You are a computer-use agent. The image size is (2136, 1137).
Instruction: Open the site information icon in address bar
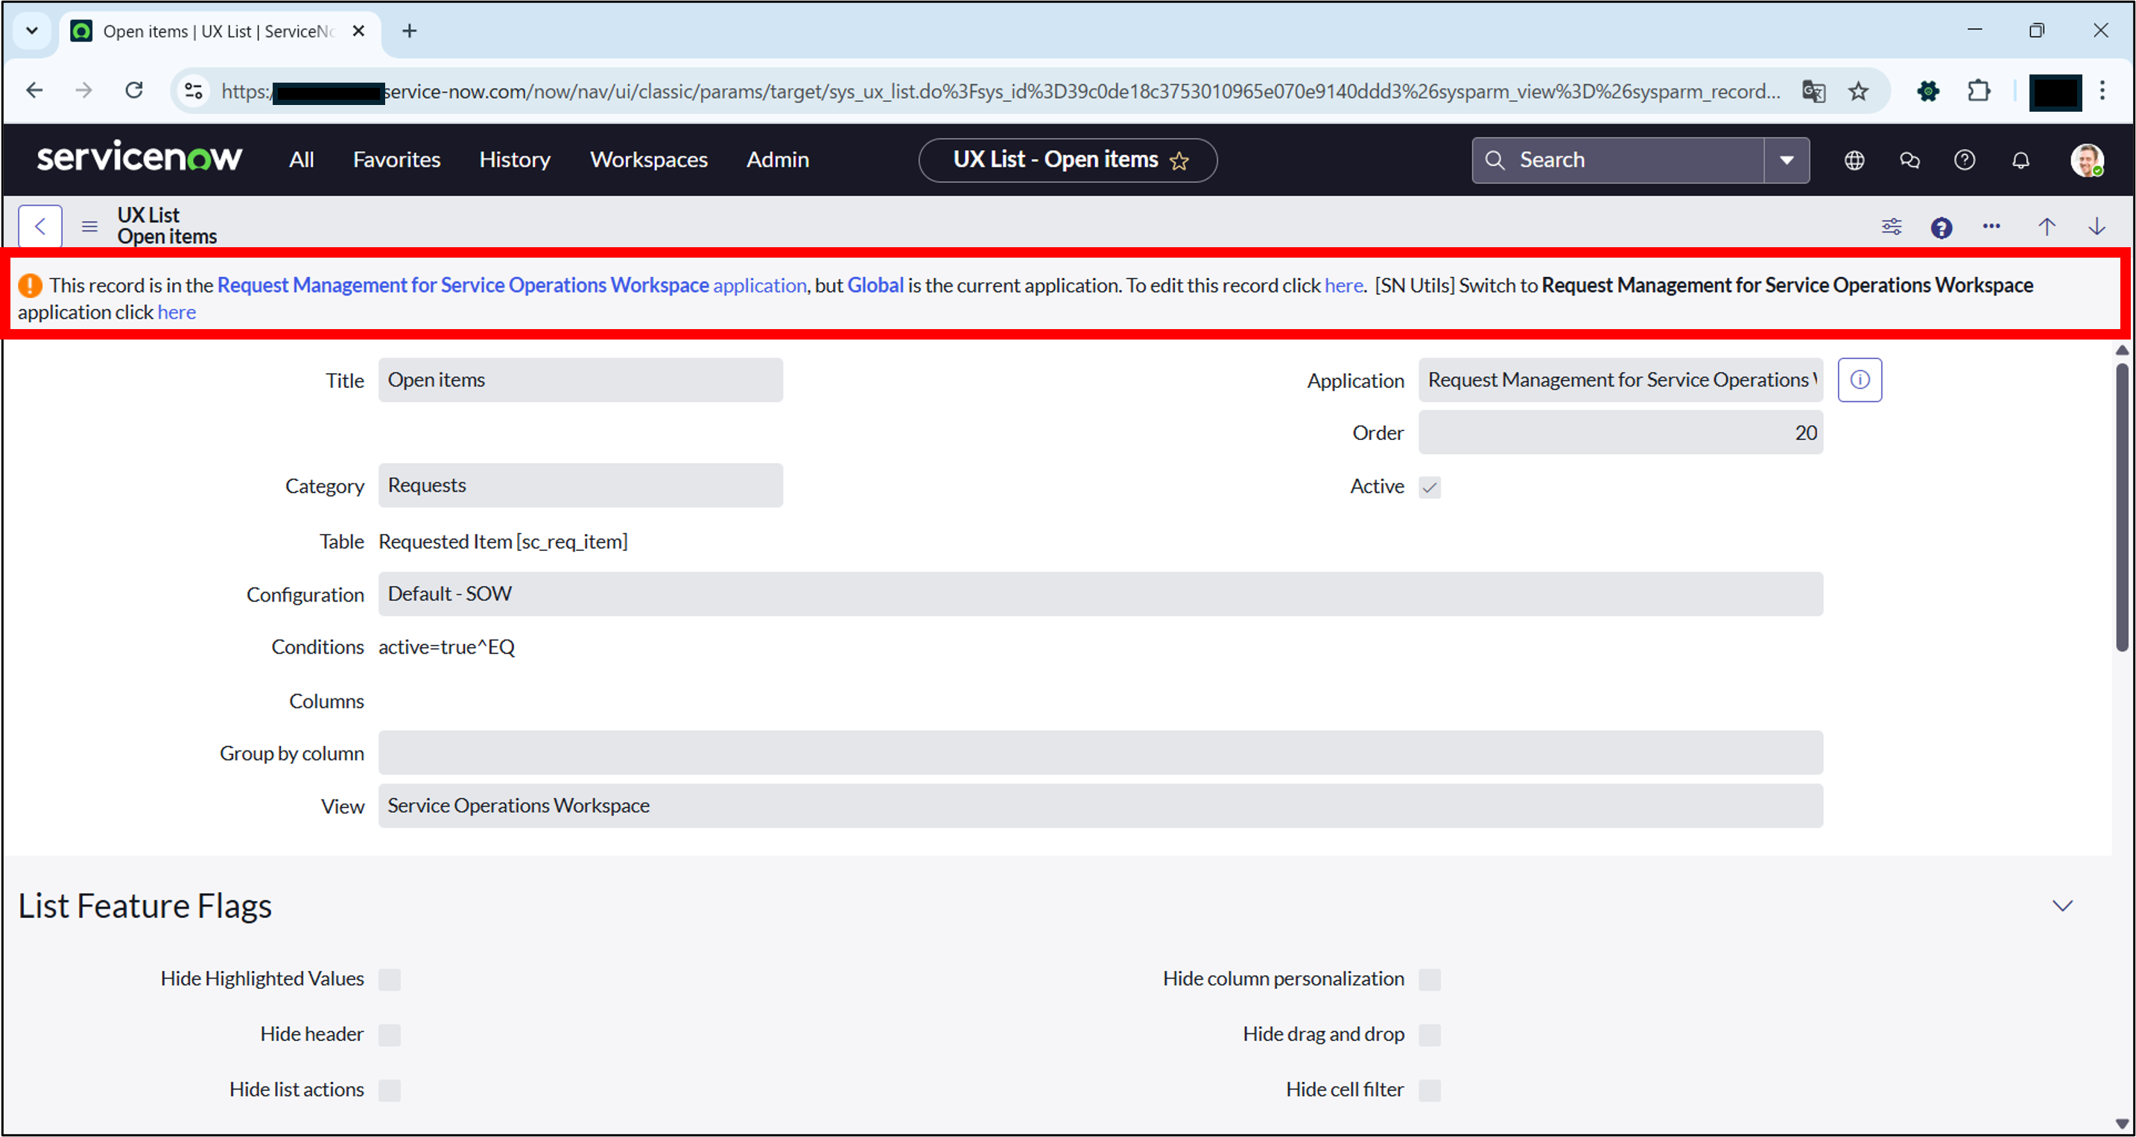(193, 91)
